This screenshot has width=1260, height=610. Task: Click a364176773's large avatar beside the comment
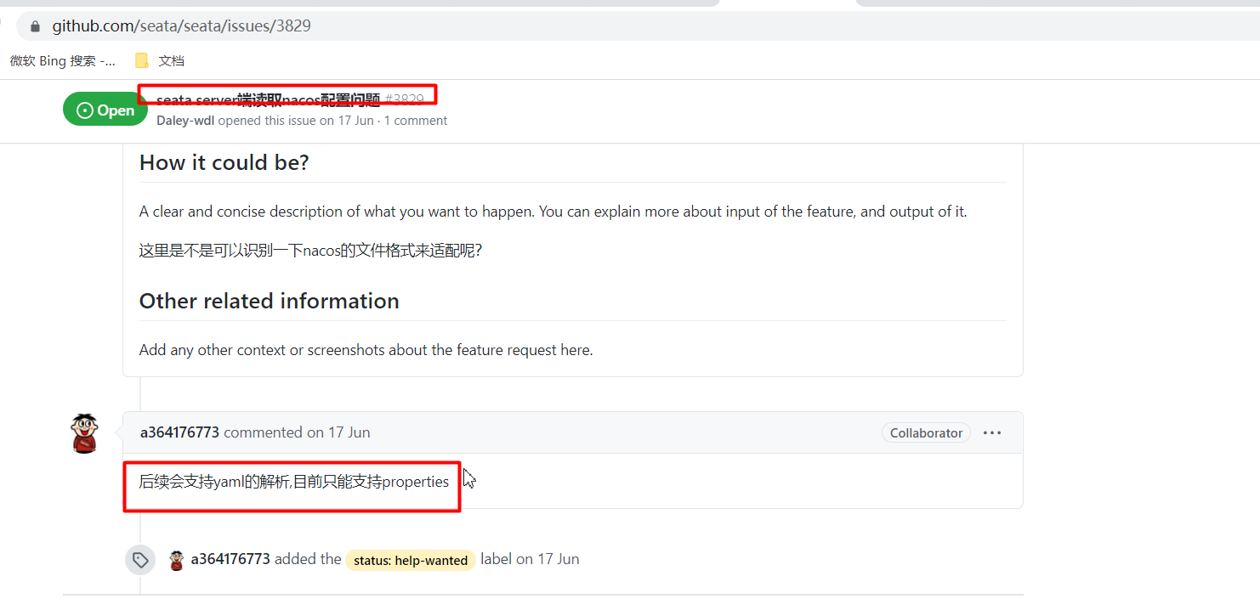(x=84, y=433)
